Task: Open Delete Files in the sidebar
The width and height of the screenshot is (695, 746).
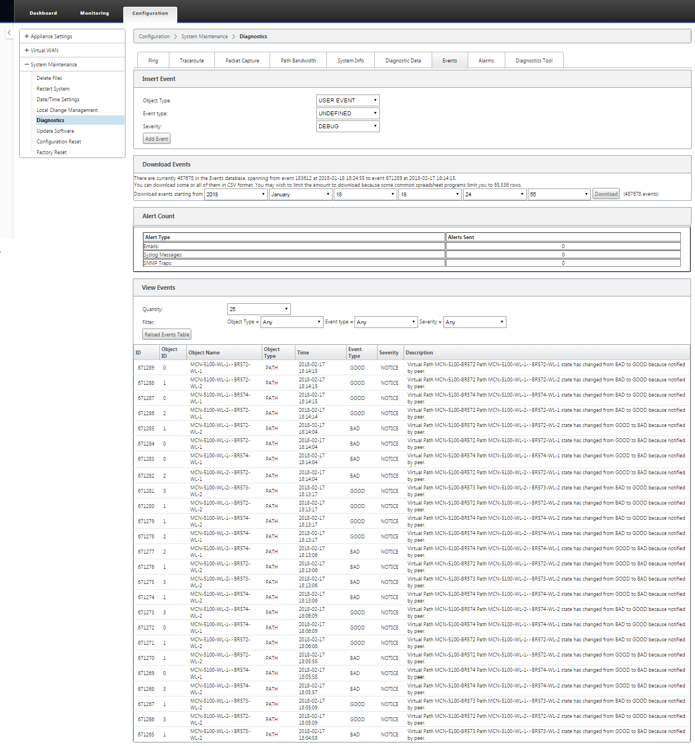Action: [x=50, y=78]
